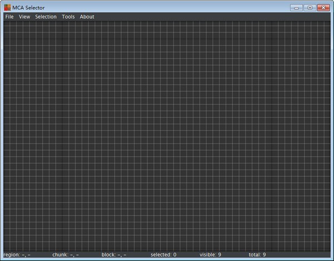Open the Selection menu

(46, 17)
